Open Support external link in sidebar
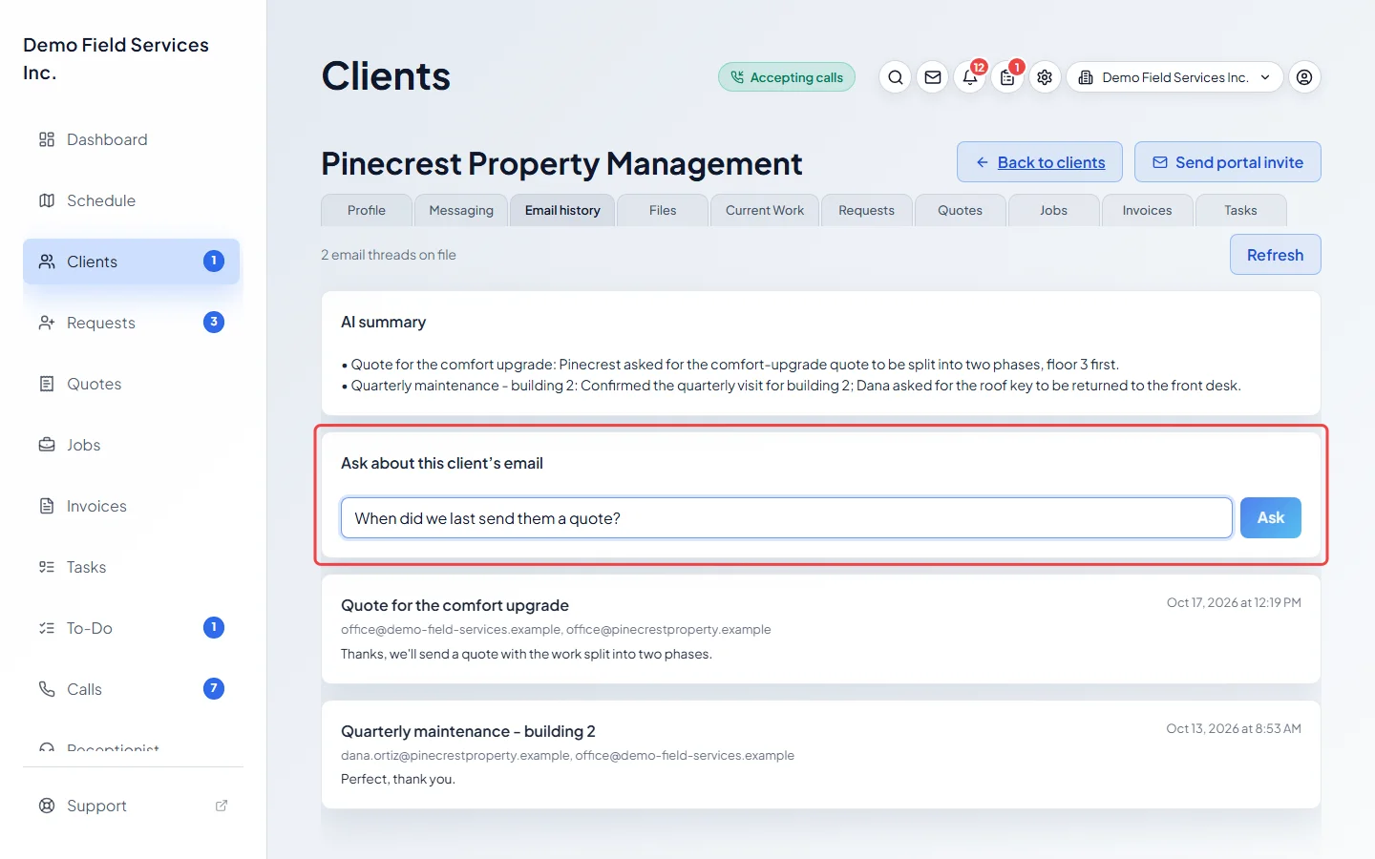This screenshot has width=1375, height=859. click(x=132, y=806)
